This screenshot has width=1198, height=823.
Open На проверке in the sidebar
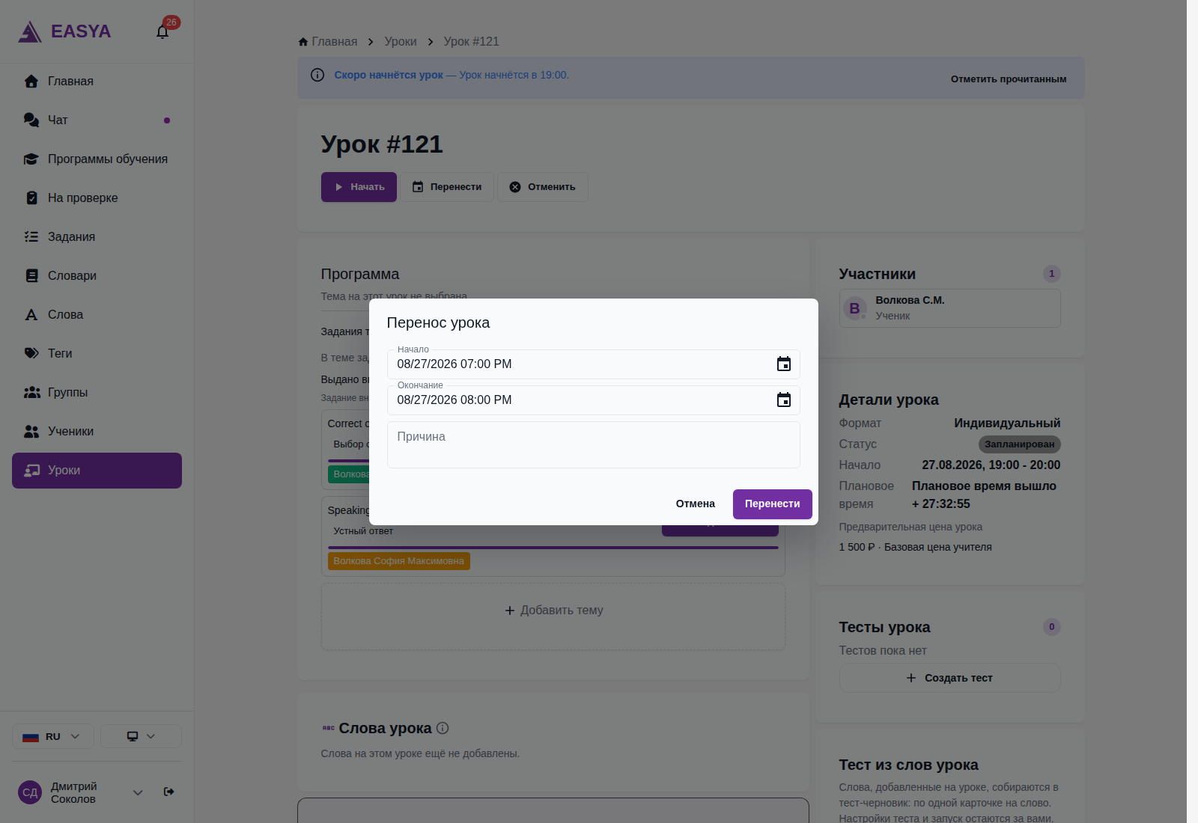click(x=97, y=198)
